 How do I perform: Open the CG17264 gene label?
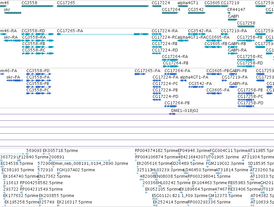point(171,9)
